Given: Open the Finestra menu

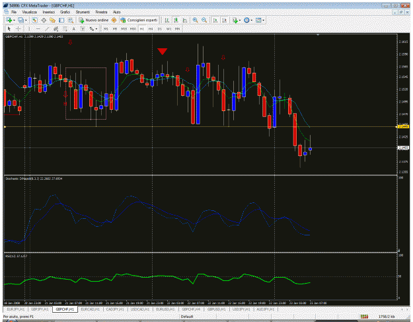Looking at the screenshot, I should tap(101, 12).
